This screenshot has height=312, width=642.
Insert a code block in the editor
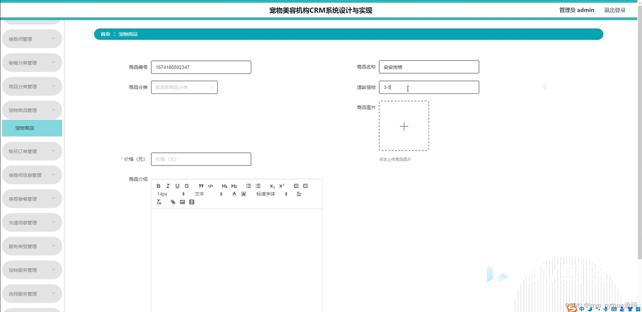point(211,186)
